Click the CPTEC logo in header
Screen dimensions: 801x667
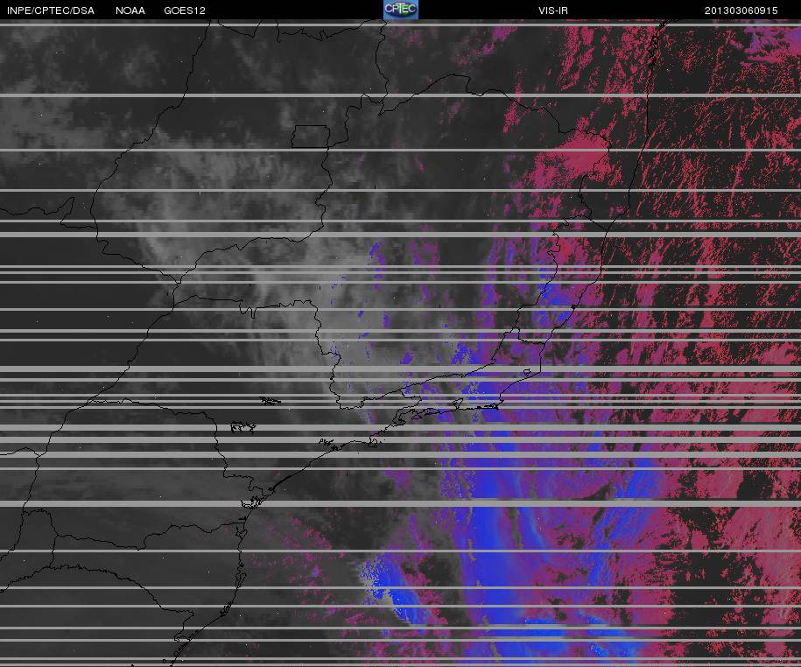tap(401, 10)
